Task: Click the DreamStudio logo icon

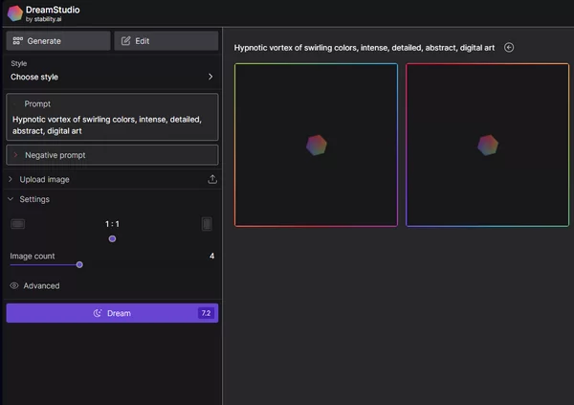Action: point(14,12)
